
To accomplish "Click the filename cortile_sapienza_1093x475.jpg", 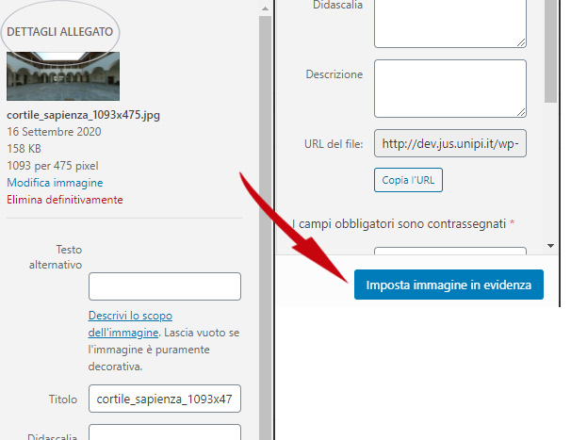I will click(x=84, y=115).
